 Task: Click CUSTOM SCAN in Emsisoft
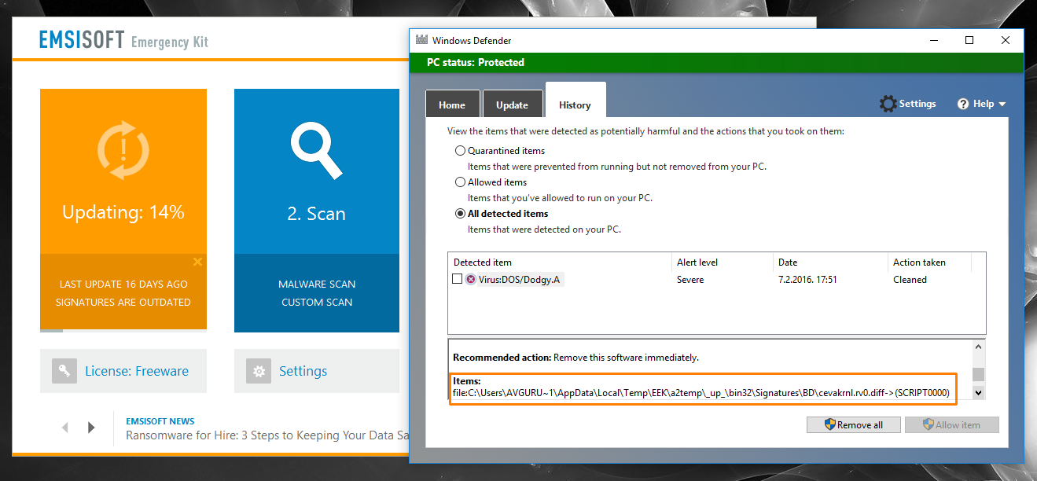pyautogui.click(x=317, y=302)
